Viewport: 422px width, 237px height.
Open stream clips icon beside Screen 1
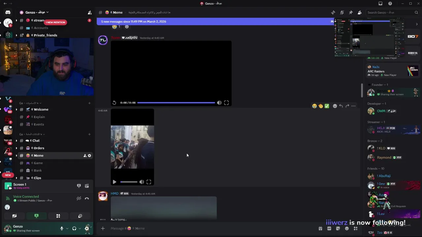click(87, 186)
